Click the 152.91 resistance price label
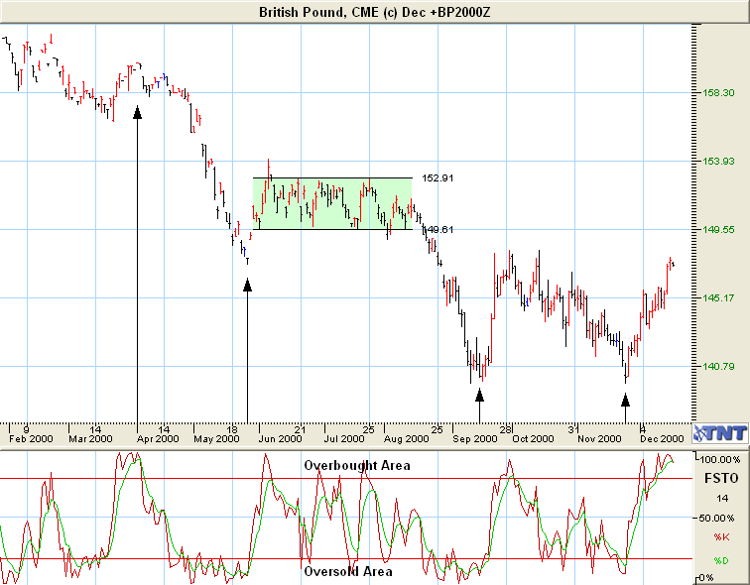Image resolution: width=750 pixels, height=585 pixels. (x=437, y=178)
